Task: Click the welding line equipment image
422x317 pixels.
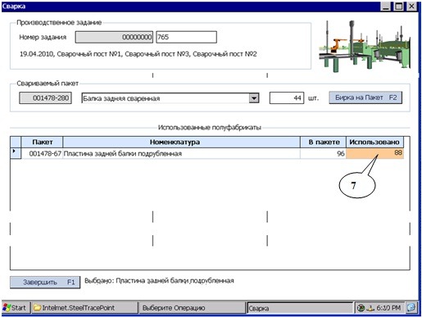Action: click(x=365, y=46)
